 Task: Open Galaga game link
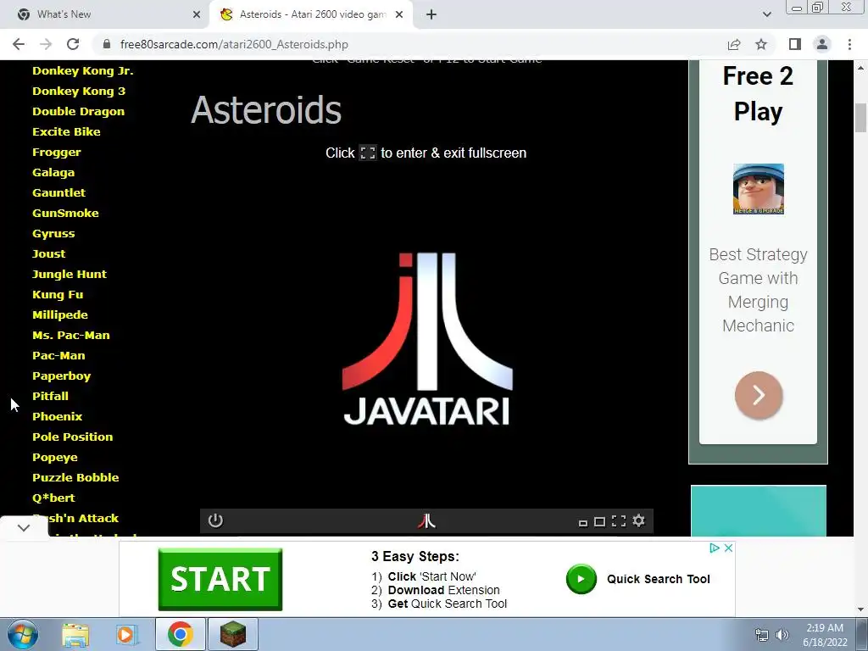(x=53, y=172)
